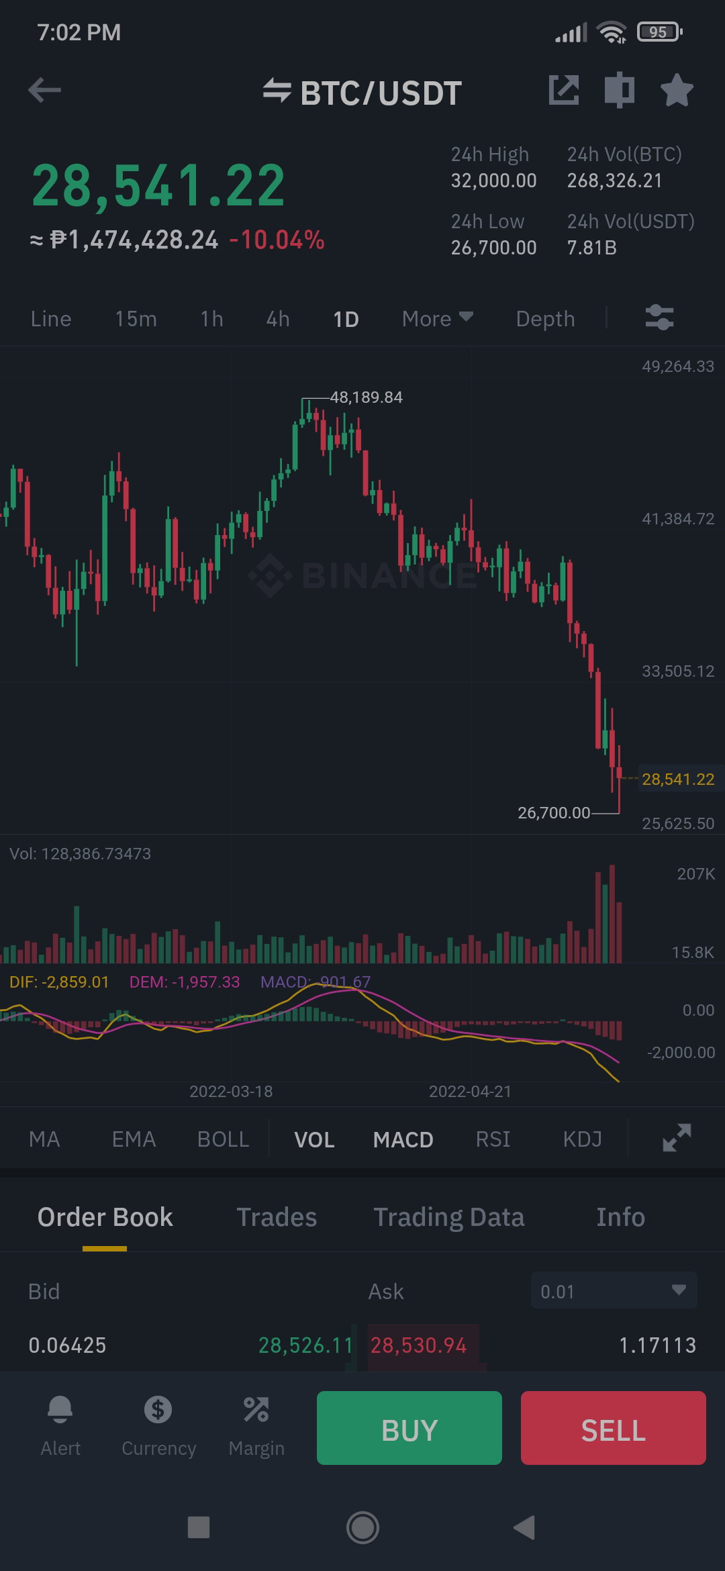Viewport: 725px width, 1571px height.
Task: Open Currency dollar icon
Action: click(158, 1409)
